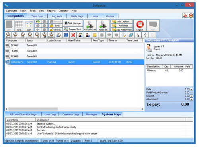Switch to the Log outs tab
199x148 pixels.
tap(57, 16)
